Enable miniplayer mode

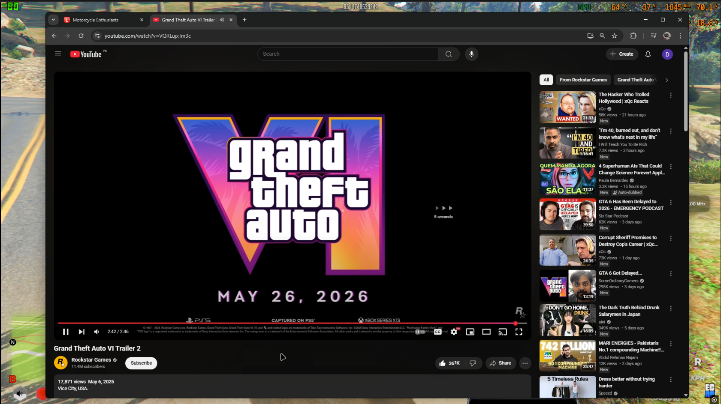coord(470,332)
